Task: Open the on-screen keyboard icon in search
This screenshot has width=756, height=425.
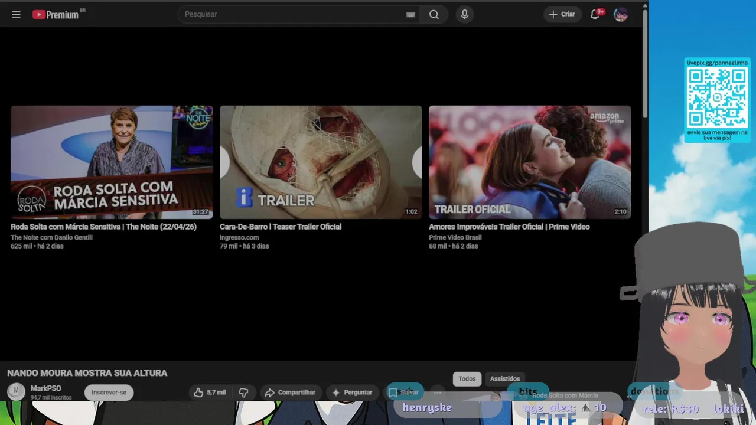Action: (x=410, y=15)
